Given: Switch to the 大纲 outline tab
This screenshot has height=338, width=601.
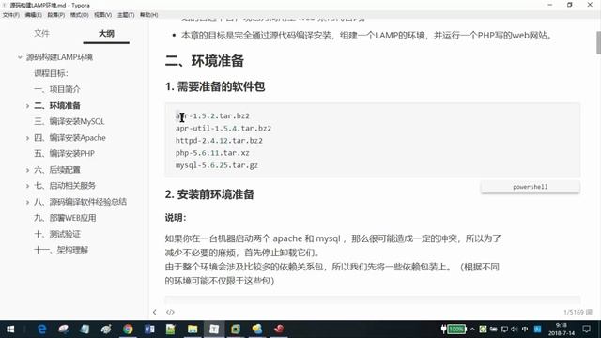Looking at the screenshot, I should click(x=106, y=34).
